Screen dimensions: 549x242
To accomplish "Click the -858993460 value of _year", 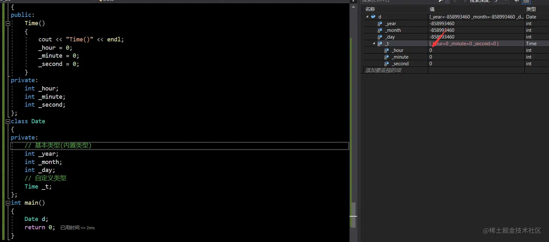I will [442, 24].
